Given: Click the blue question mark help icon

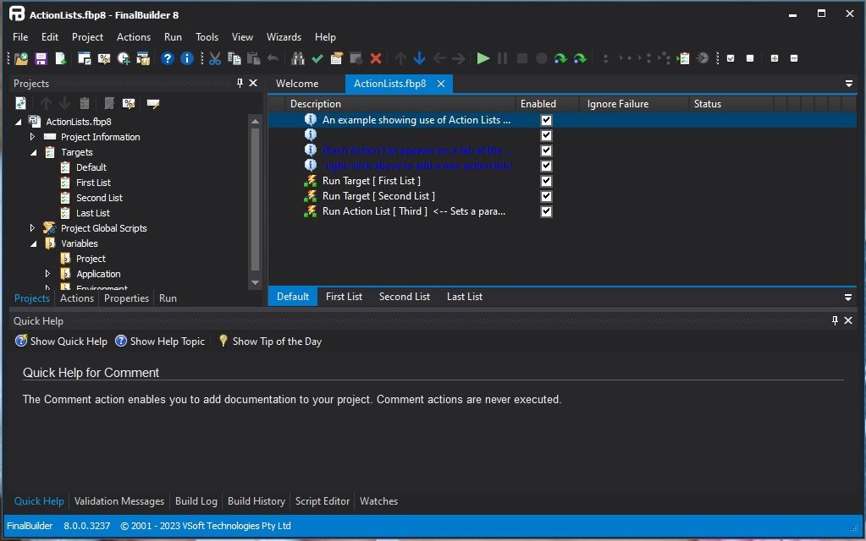Looking at the screenshot, I should click(x=168, y=58).
